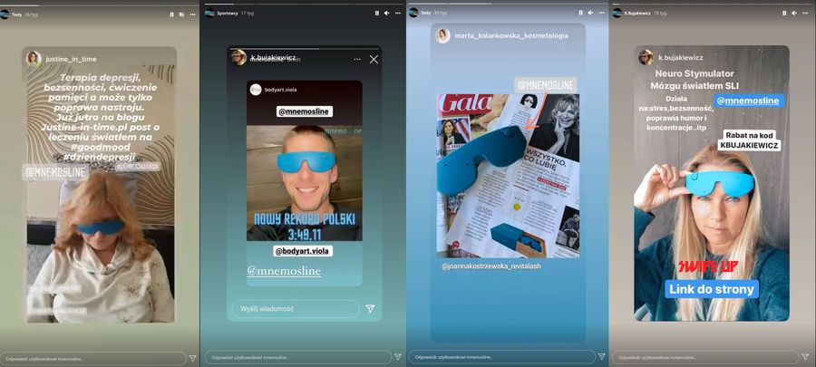816x367 pixels.
Task: Click the Wyślij wiadomość message field
Action: click(296, 309)
